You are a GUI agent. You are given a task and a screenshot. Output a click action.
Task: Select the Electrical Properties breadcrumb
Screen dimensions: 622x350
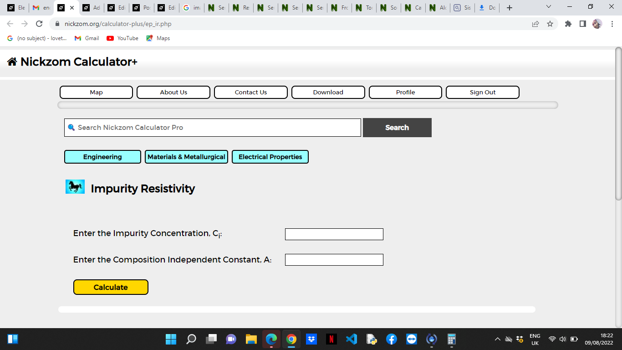coord(270,157)
